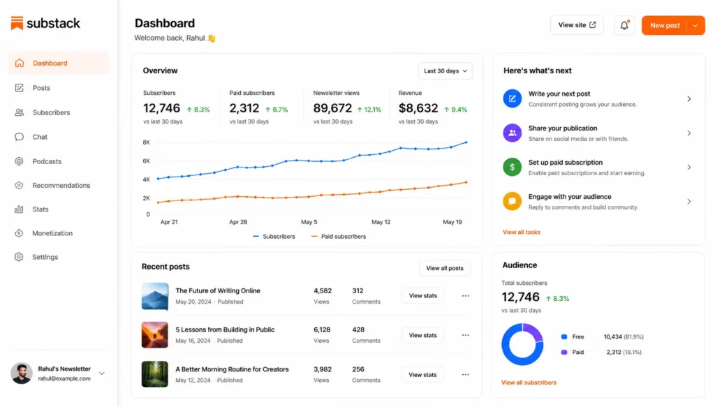Click the Revenue value $8,632
The width and height of the screenshot is (715, 407).
click(x=418, y=108)
